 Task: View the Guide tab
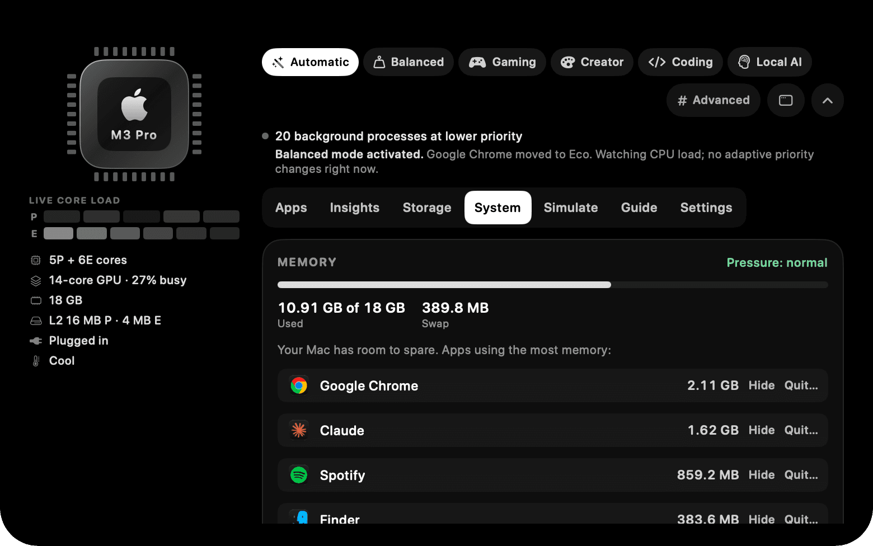pos(639,208)
